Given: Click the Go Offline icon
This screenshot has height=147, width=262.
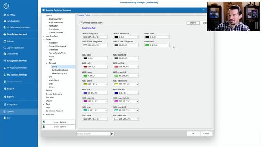Looking at the screenshot, I should tap(5, 15).
